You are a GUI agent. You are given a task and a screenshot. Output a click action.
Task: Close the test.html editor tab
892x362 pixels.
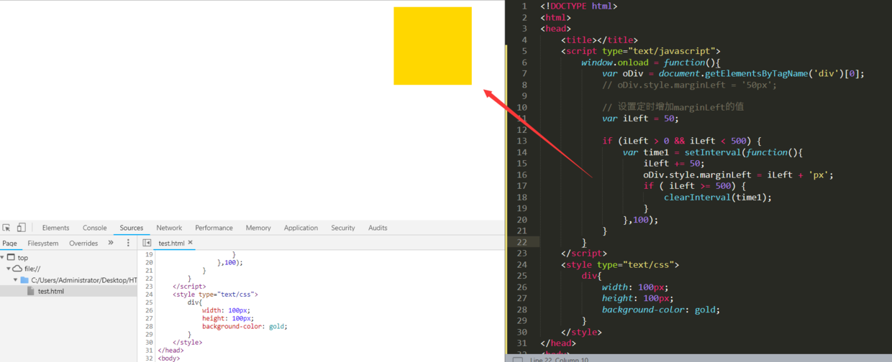pos(191,243)
